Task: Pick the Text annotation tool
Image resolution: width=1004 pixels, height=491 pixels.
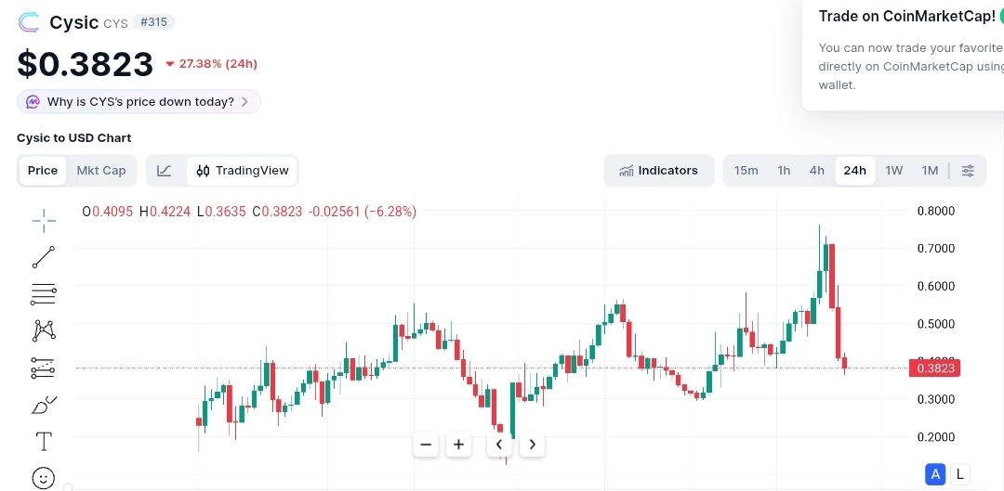Action: coord(44,441)
